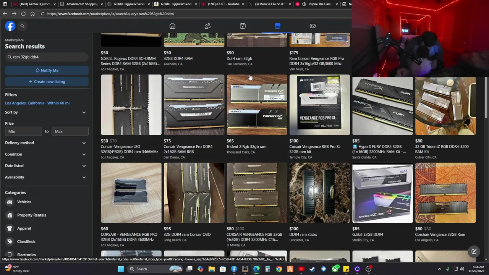Image resolution: width=489 pixels, height=275 pixels.
Task: Click the Windows taskbar Search box
Action: click(154, 269)
